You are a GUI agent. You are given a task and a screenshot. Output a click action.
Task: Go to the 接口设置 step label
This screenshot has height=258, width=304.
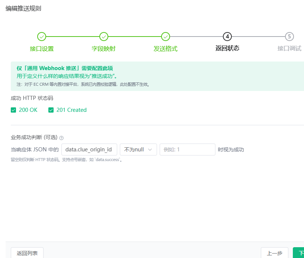(42, 48)
